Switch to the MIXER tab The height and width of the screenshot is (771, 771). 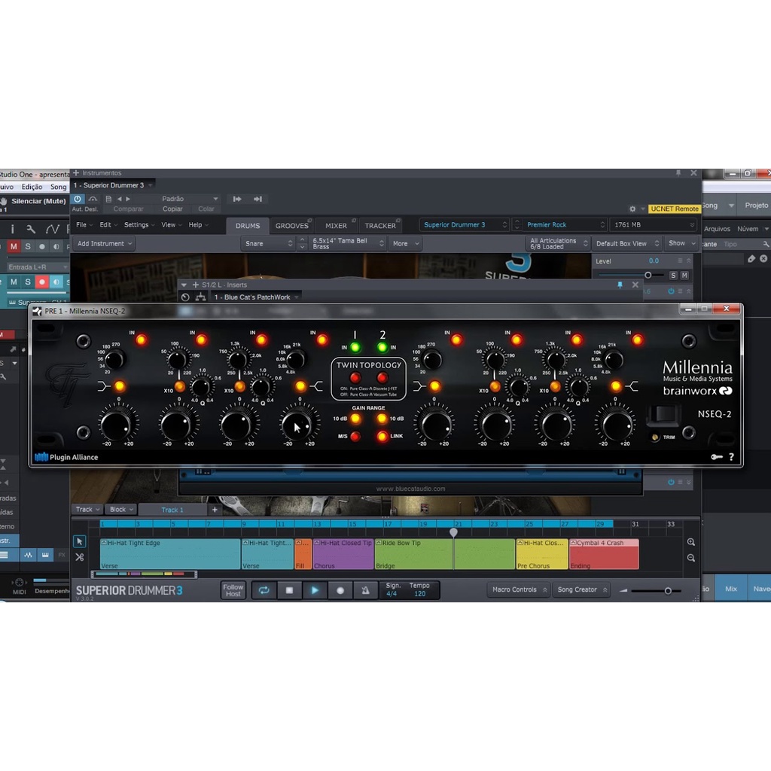[336, 226]
